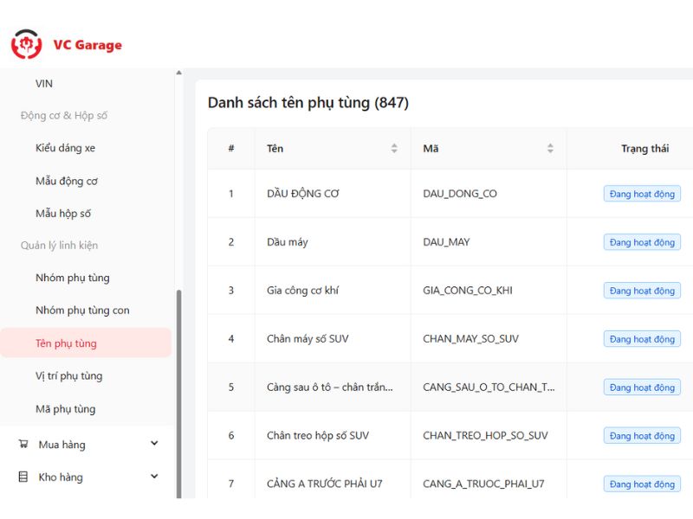Select the Gia công cơ khí row

pyautogui.click(x=302, y=291)
